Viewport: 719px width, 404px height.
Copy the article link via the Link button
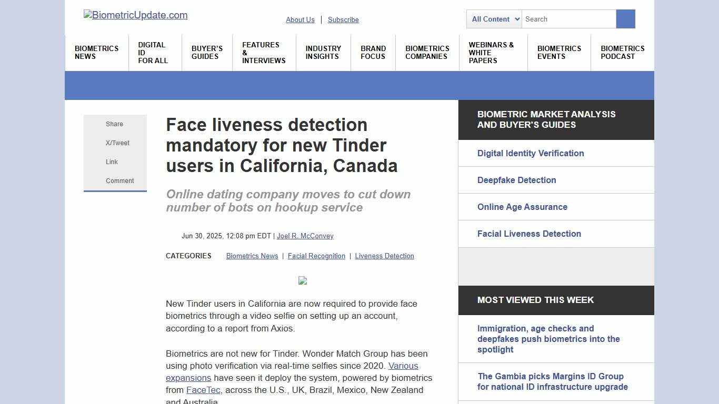coord(112,161)
